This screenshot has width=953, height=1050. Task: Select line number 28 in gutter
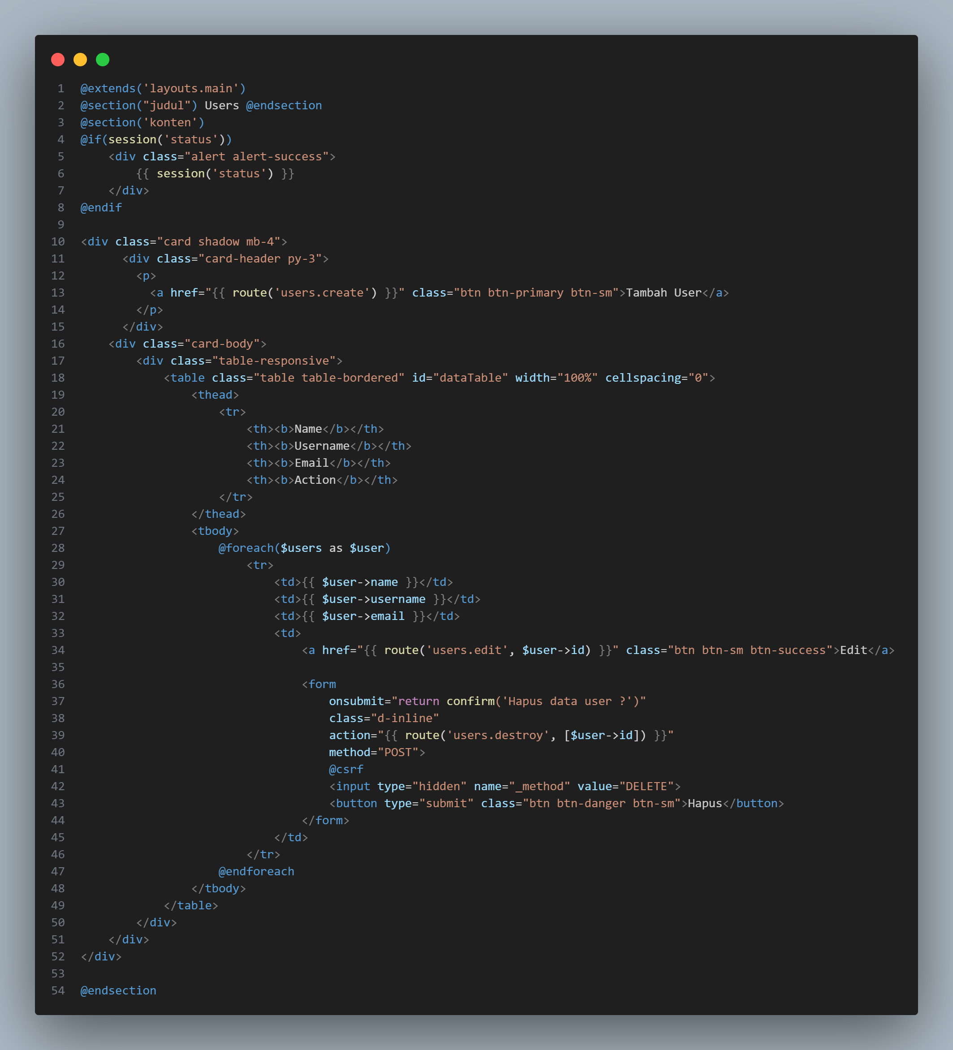58,547
